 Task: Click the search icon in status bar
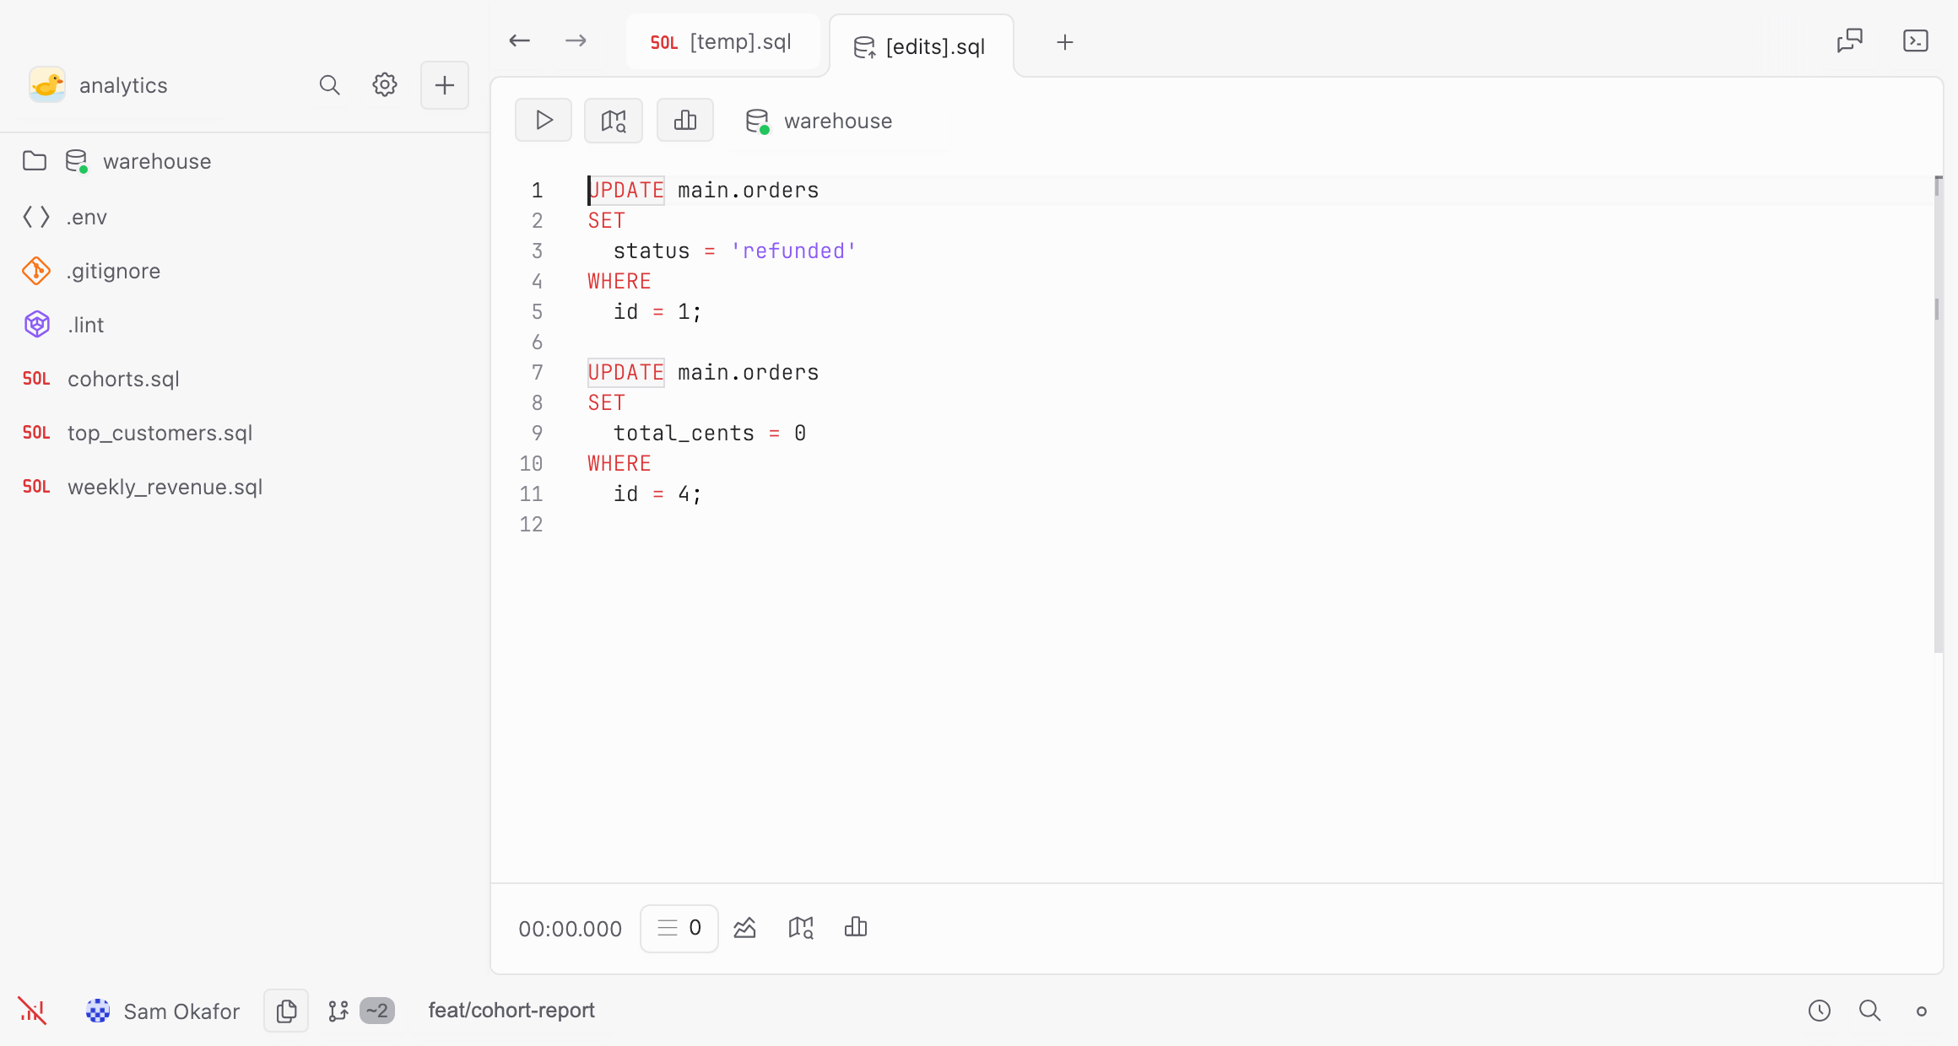coord(1870,1011)
